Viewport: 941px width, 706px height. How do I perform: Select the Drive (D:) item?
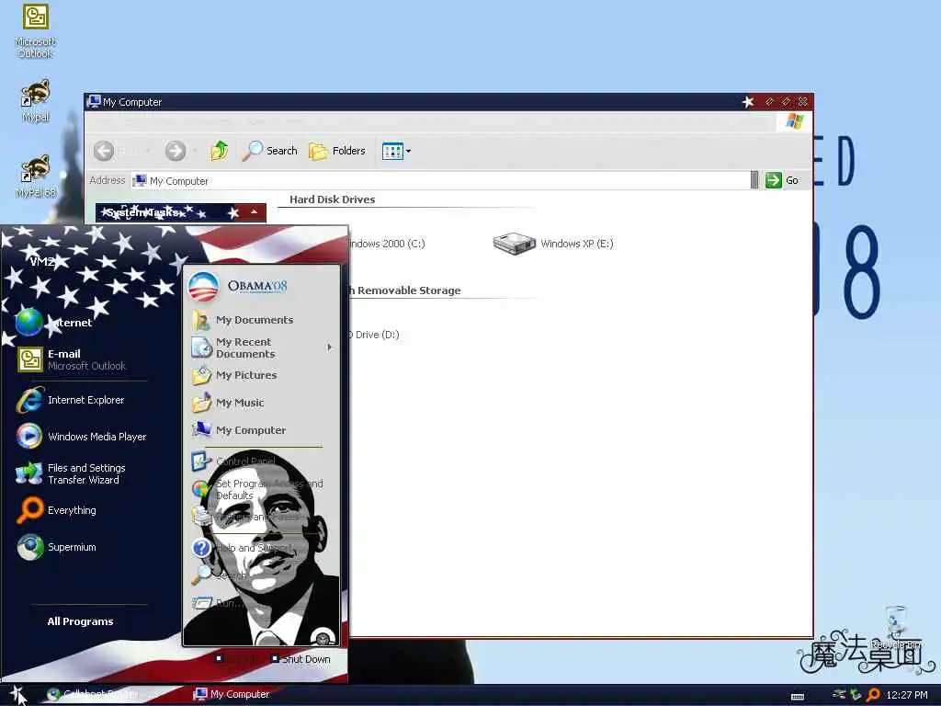(374, 335)
